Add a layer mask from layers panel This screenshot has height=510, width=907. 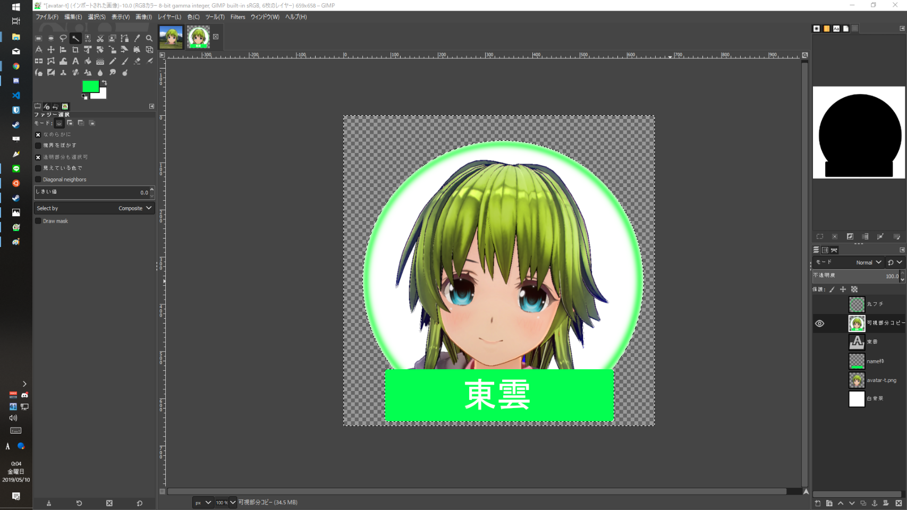pos(886,503)
